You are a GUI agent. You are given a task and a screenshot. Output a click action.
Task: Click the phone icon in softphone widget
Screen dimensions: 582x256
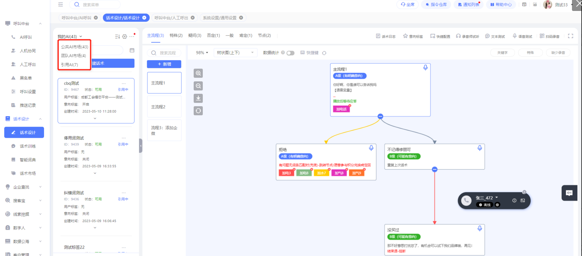[x=466, y=200]
